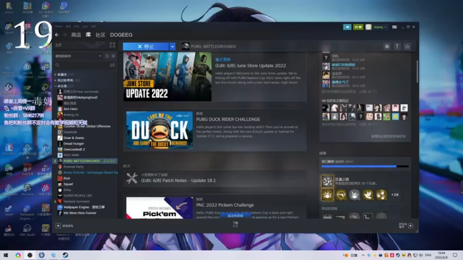Click the Windows Start button on taskbar
The image size is (463, 260).
click(x=6, y=255)
